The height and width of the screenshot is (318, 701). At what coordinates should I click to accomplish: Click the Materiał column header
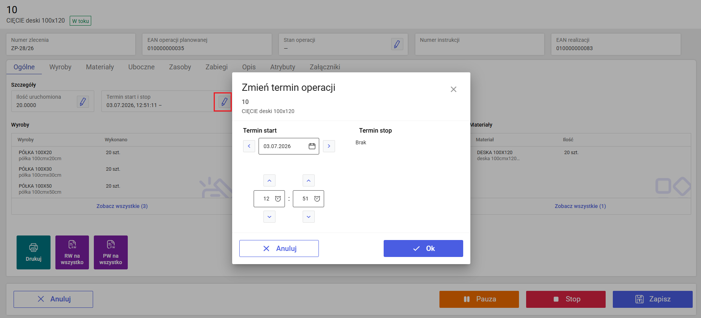coord(485,140)
